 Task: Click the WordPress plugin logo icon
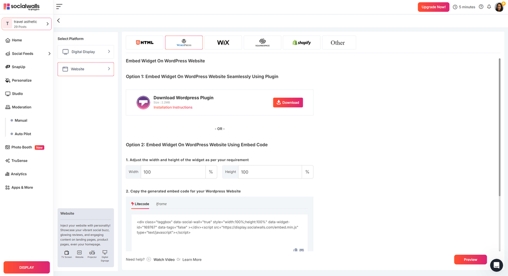(x=143, y=103)
